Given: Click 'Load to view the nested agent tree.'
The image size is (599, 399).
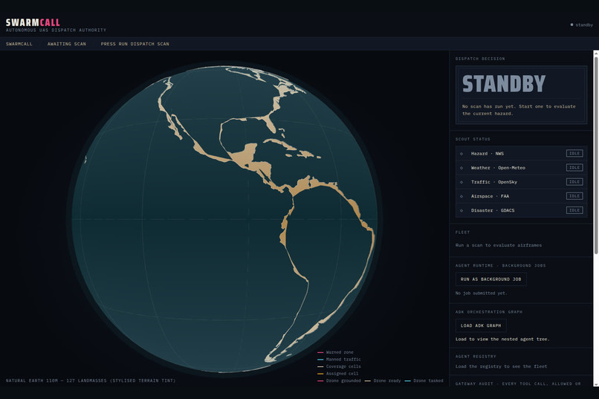Looking at the screenshot, I should coord(502,339).
